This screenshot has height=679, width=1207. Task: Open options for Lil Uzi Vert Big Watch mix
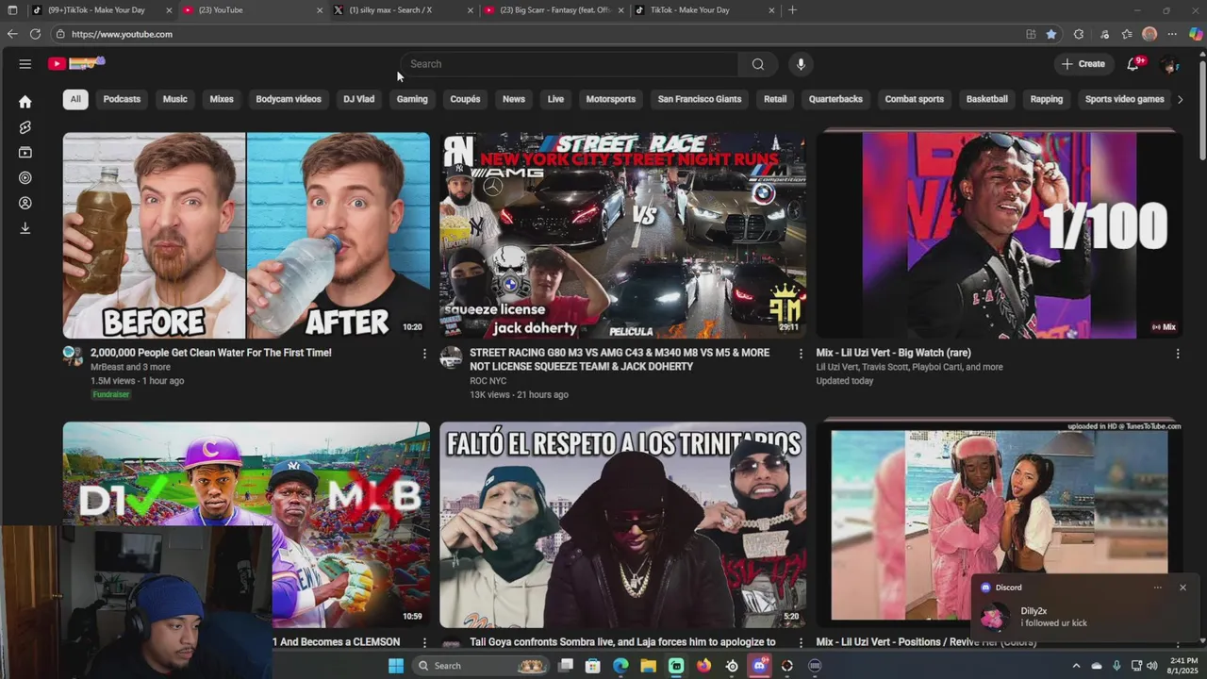[x=1177, y=354]
